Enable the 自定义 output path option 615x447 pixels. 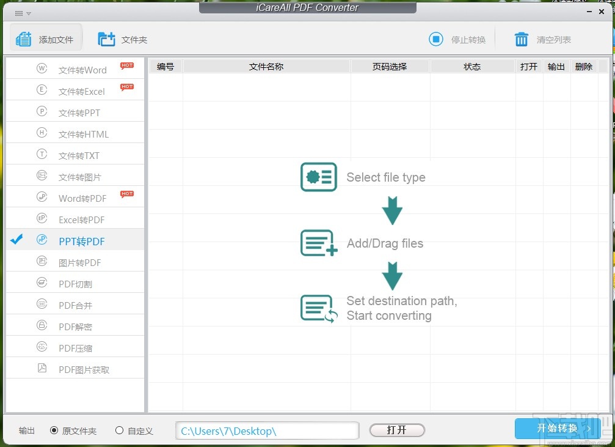(x=120, y=430)
